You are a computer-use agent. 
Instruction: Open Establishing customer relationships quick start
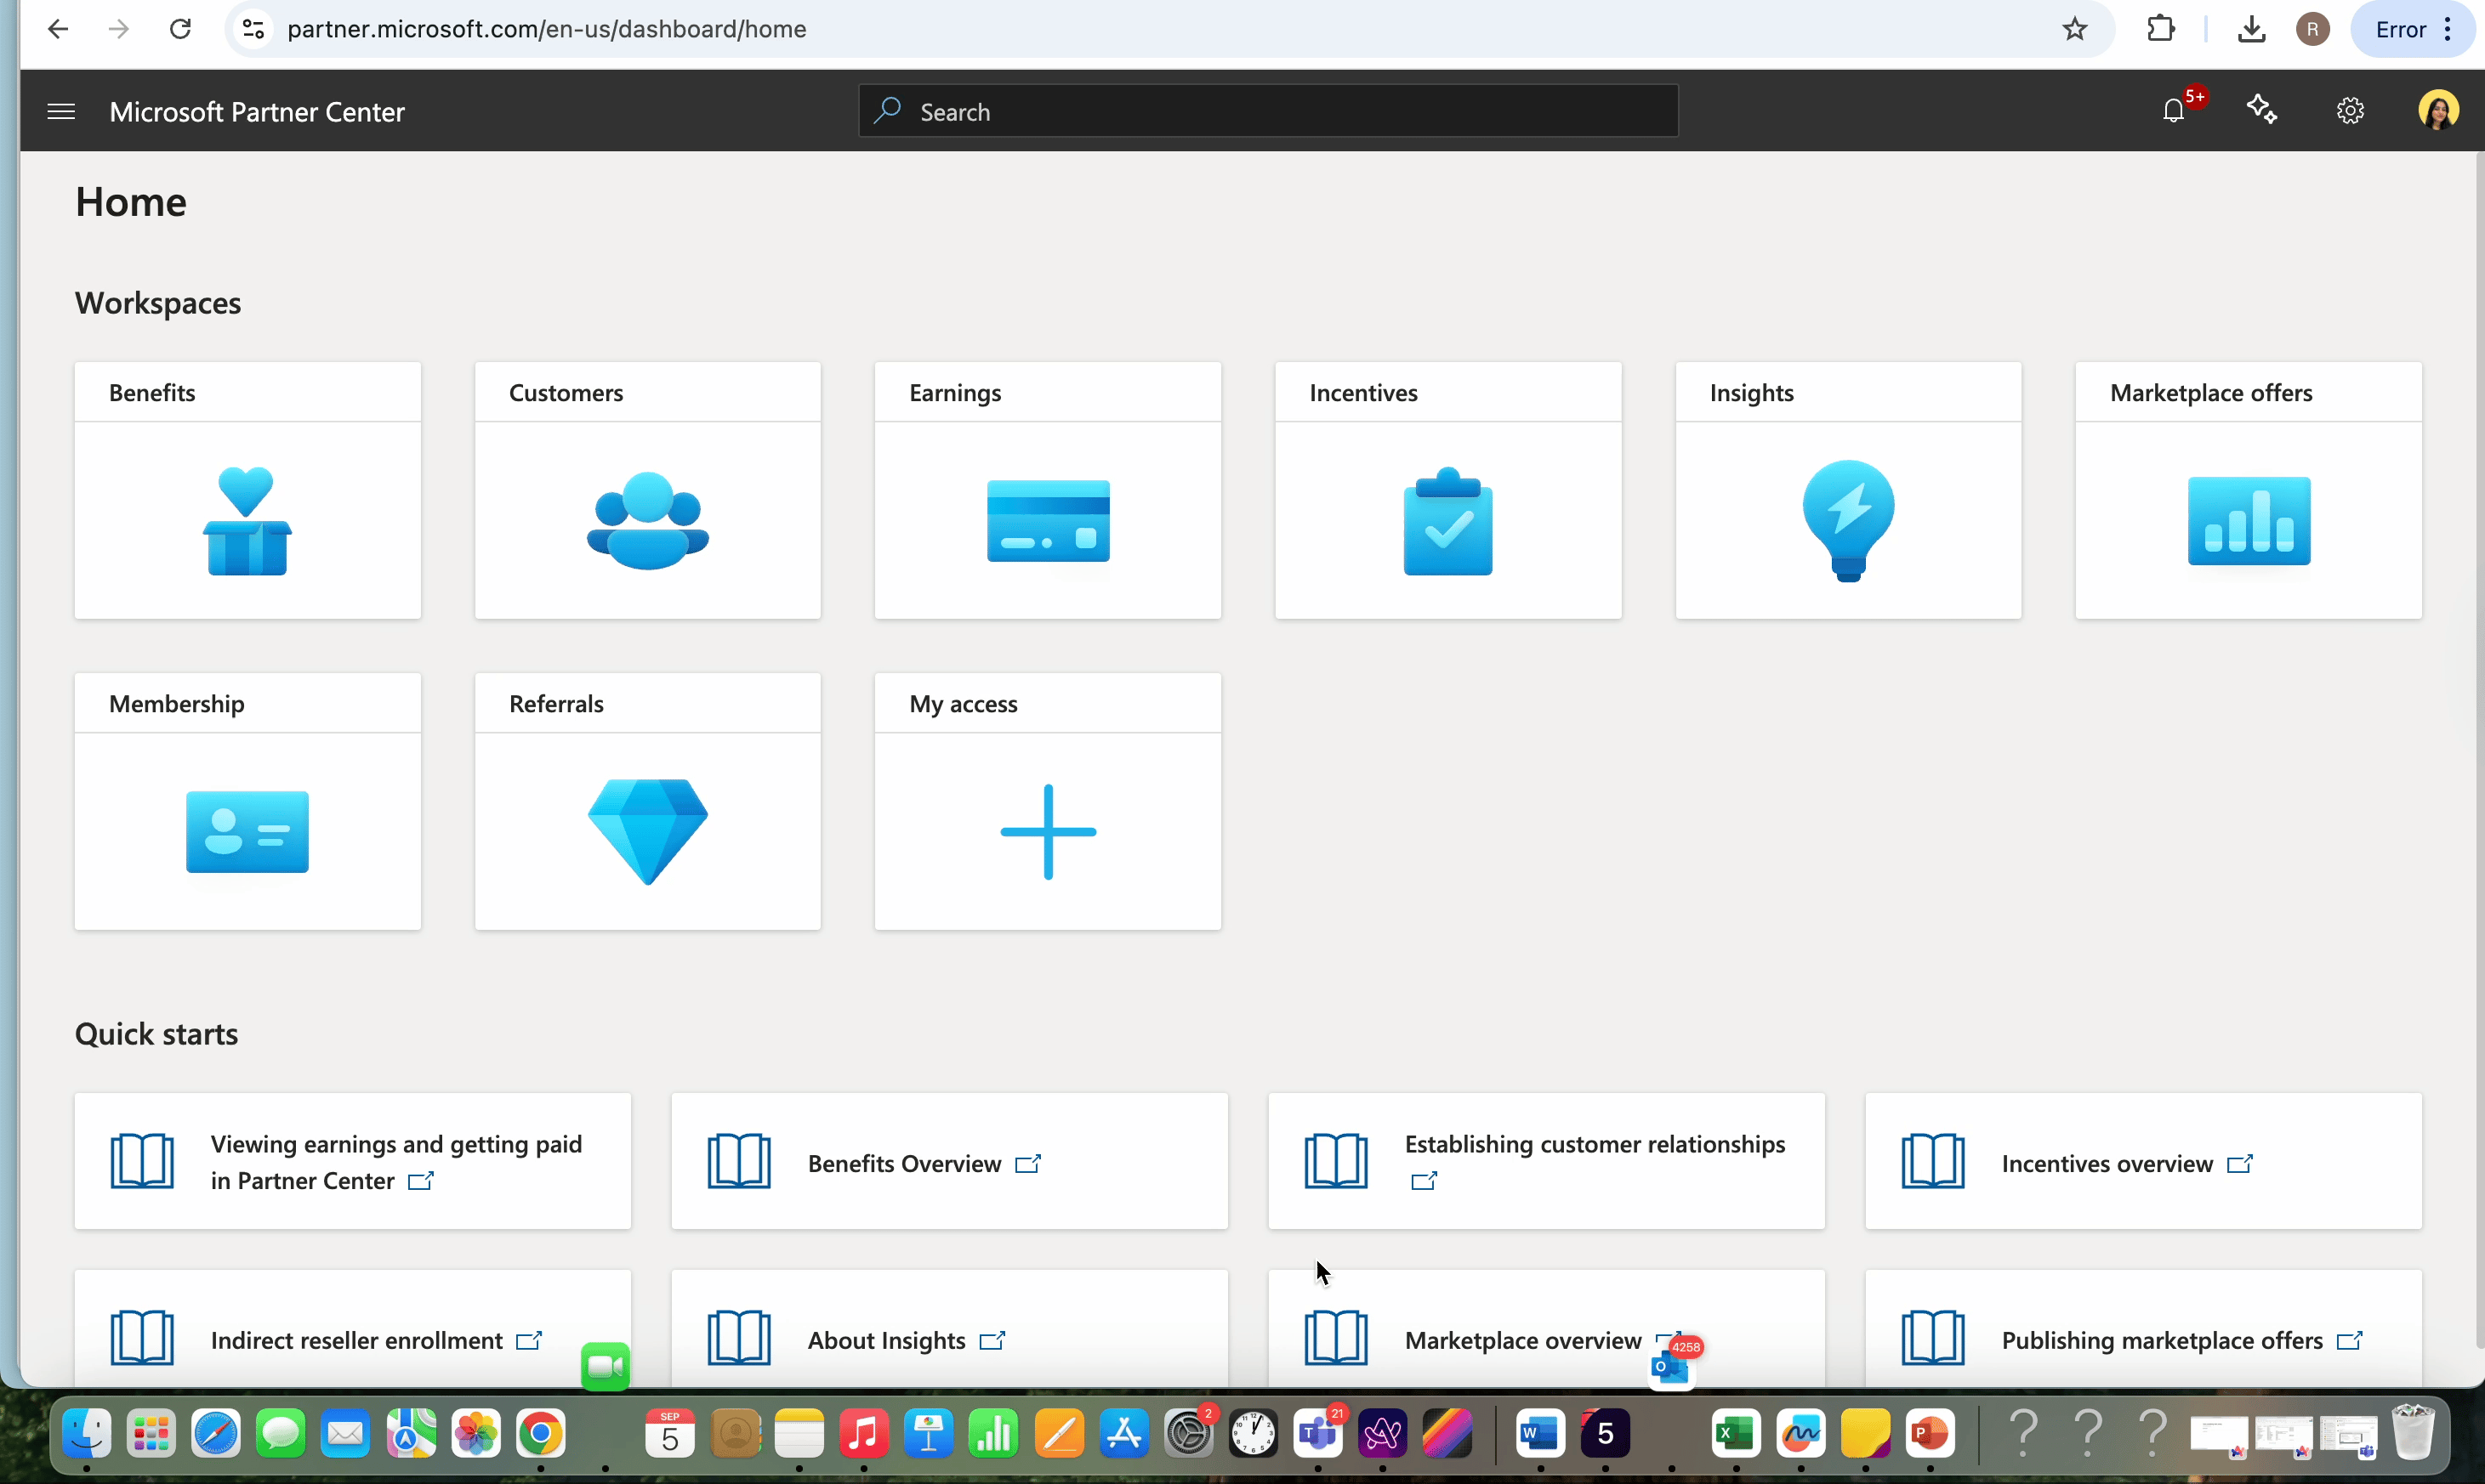1547,1161
